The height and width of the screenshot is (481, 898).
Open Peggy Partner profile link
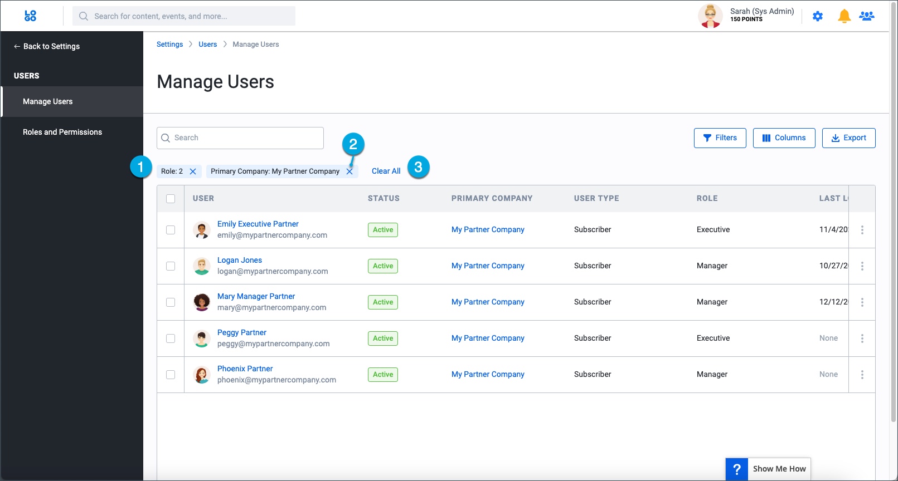(x=241, y=332)
